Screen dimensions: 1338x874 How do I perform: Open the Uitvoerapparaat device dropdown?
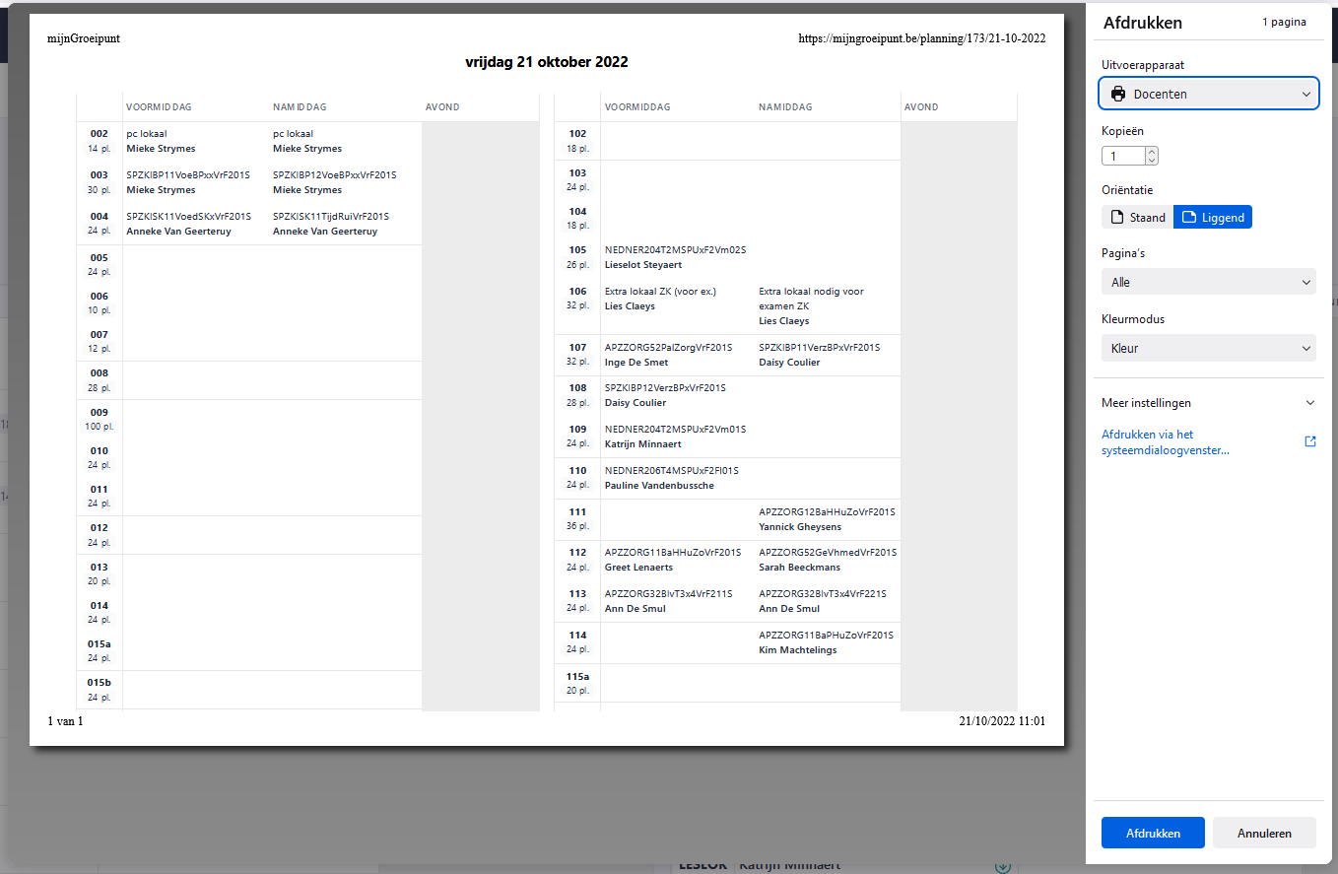point(1208,93)
